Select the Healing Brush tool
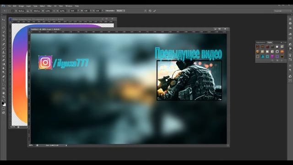Screen dimensions: 293x165 [x=3, y=44]
